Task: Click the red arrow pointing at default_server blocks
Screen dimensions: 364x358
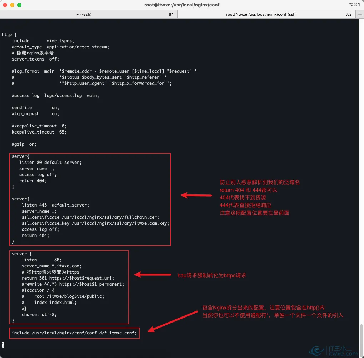Action: 196,195
